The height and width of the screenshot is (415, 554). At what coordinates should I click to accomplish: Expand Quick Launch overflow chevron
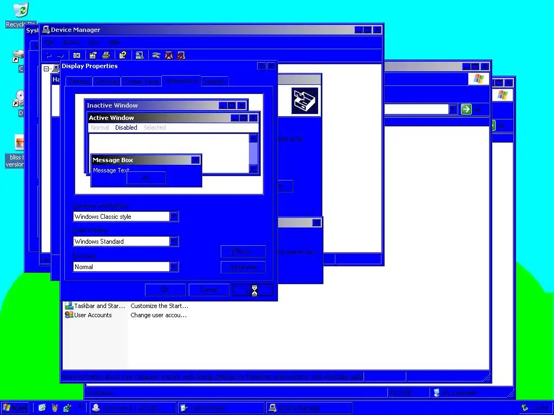click(x=80, y=406)
